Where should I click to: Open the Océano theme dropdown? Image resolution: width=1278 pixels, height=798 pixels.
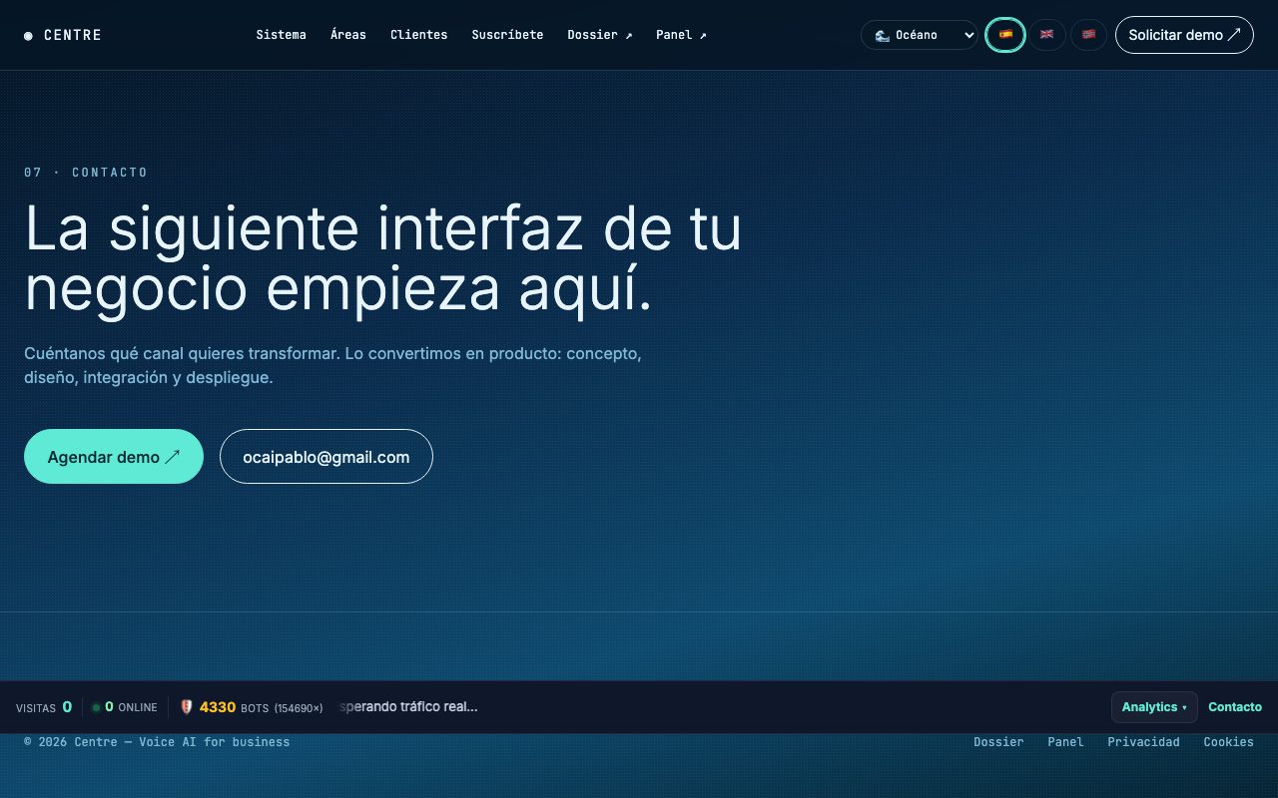point(920,35)
